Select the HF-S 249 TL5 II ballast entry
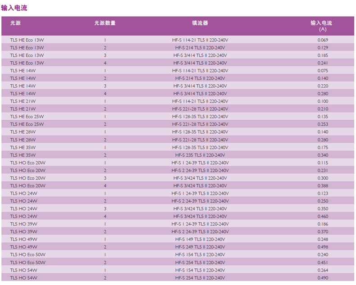Screen dimensions: 356x285 pos(200,247)
